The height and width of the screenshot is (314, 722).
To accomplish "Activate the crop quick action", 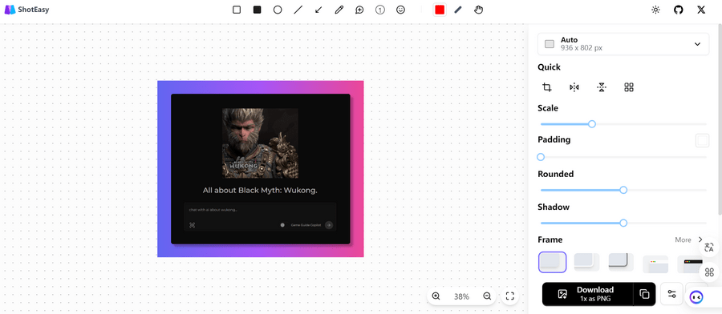I will pos(547,87).
